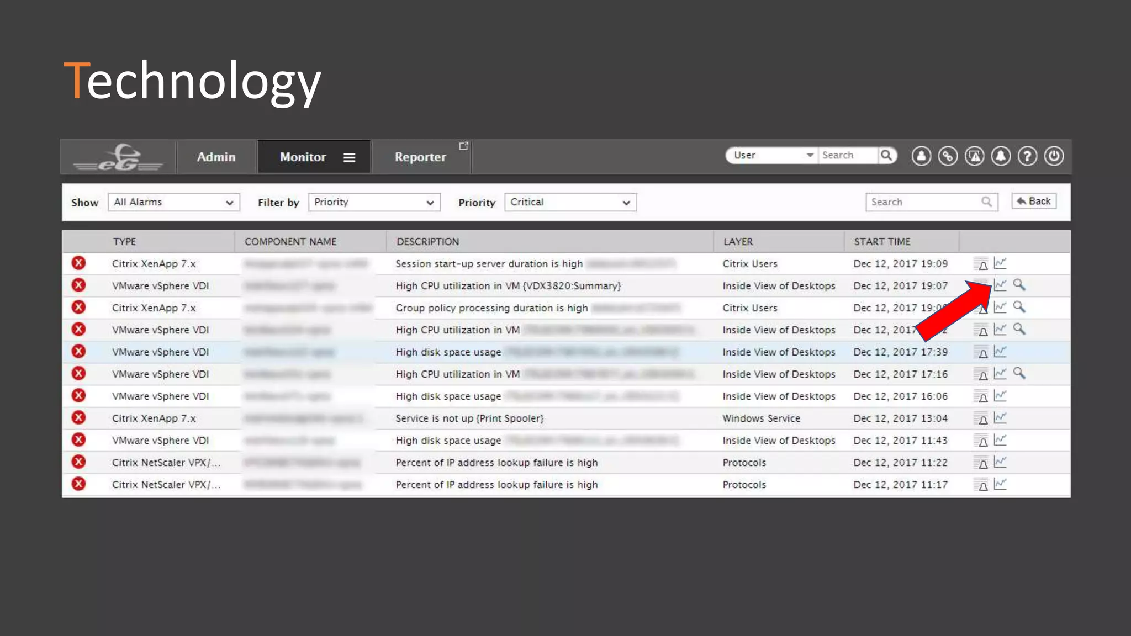Click magnifier icon on 17:16 CPU alarm row
The image size is (1131, 636).
1019,374
